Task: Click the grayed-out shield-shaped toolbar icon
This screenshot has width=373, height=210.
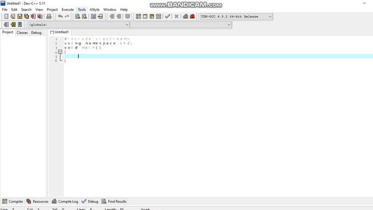Action: click(x=128, y=16)
